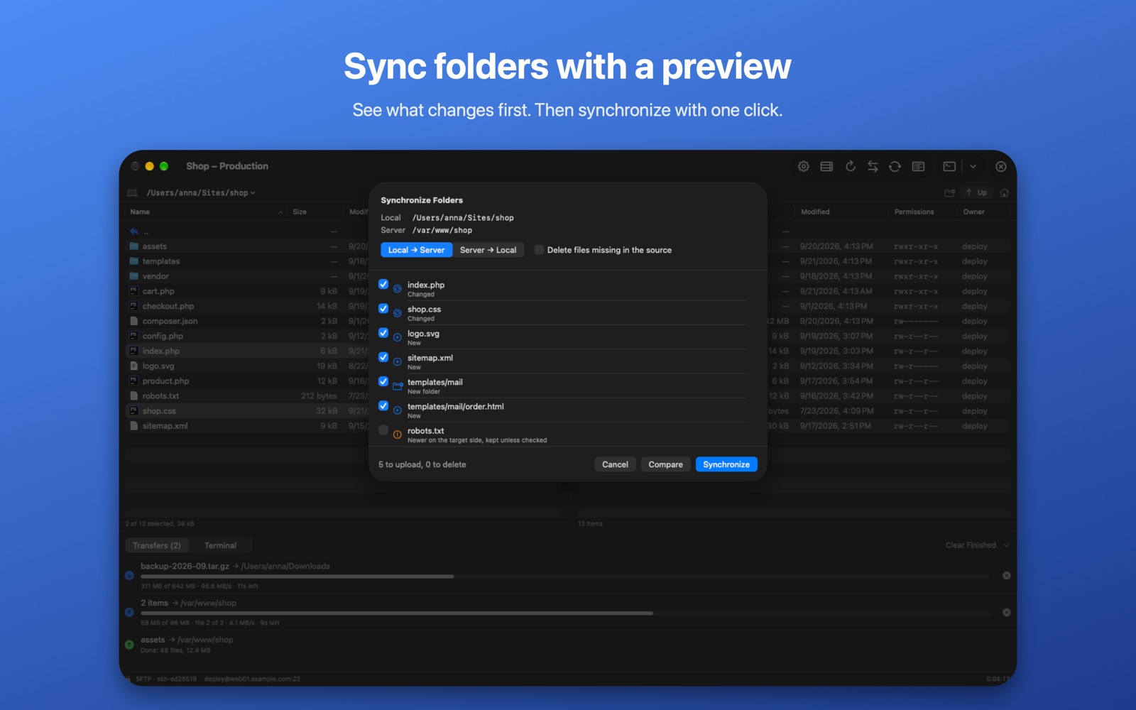Enable Delete files missing in the source
This screenshot has height=710, width=1136.
pyautogui.click(x=540, y=250)
